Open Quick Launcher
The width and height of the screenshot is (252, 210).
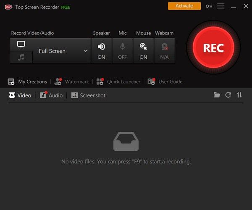118,81
